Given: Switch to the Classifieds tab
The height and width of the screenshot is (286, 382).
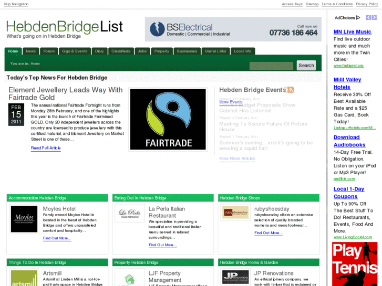Looking at the screenshot, I should 121,51.
